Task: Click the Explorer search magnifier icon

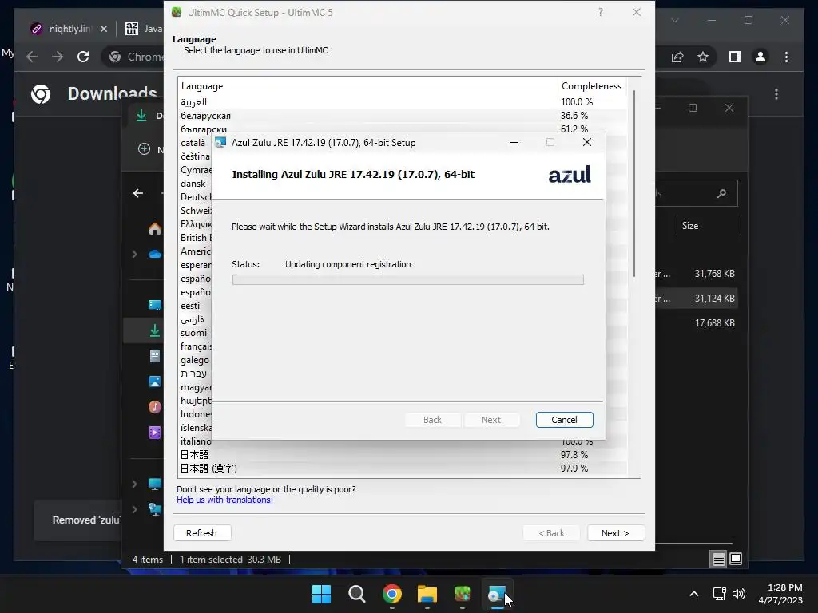Action: [722, 193]
